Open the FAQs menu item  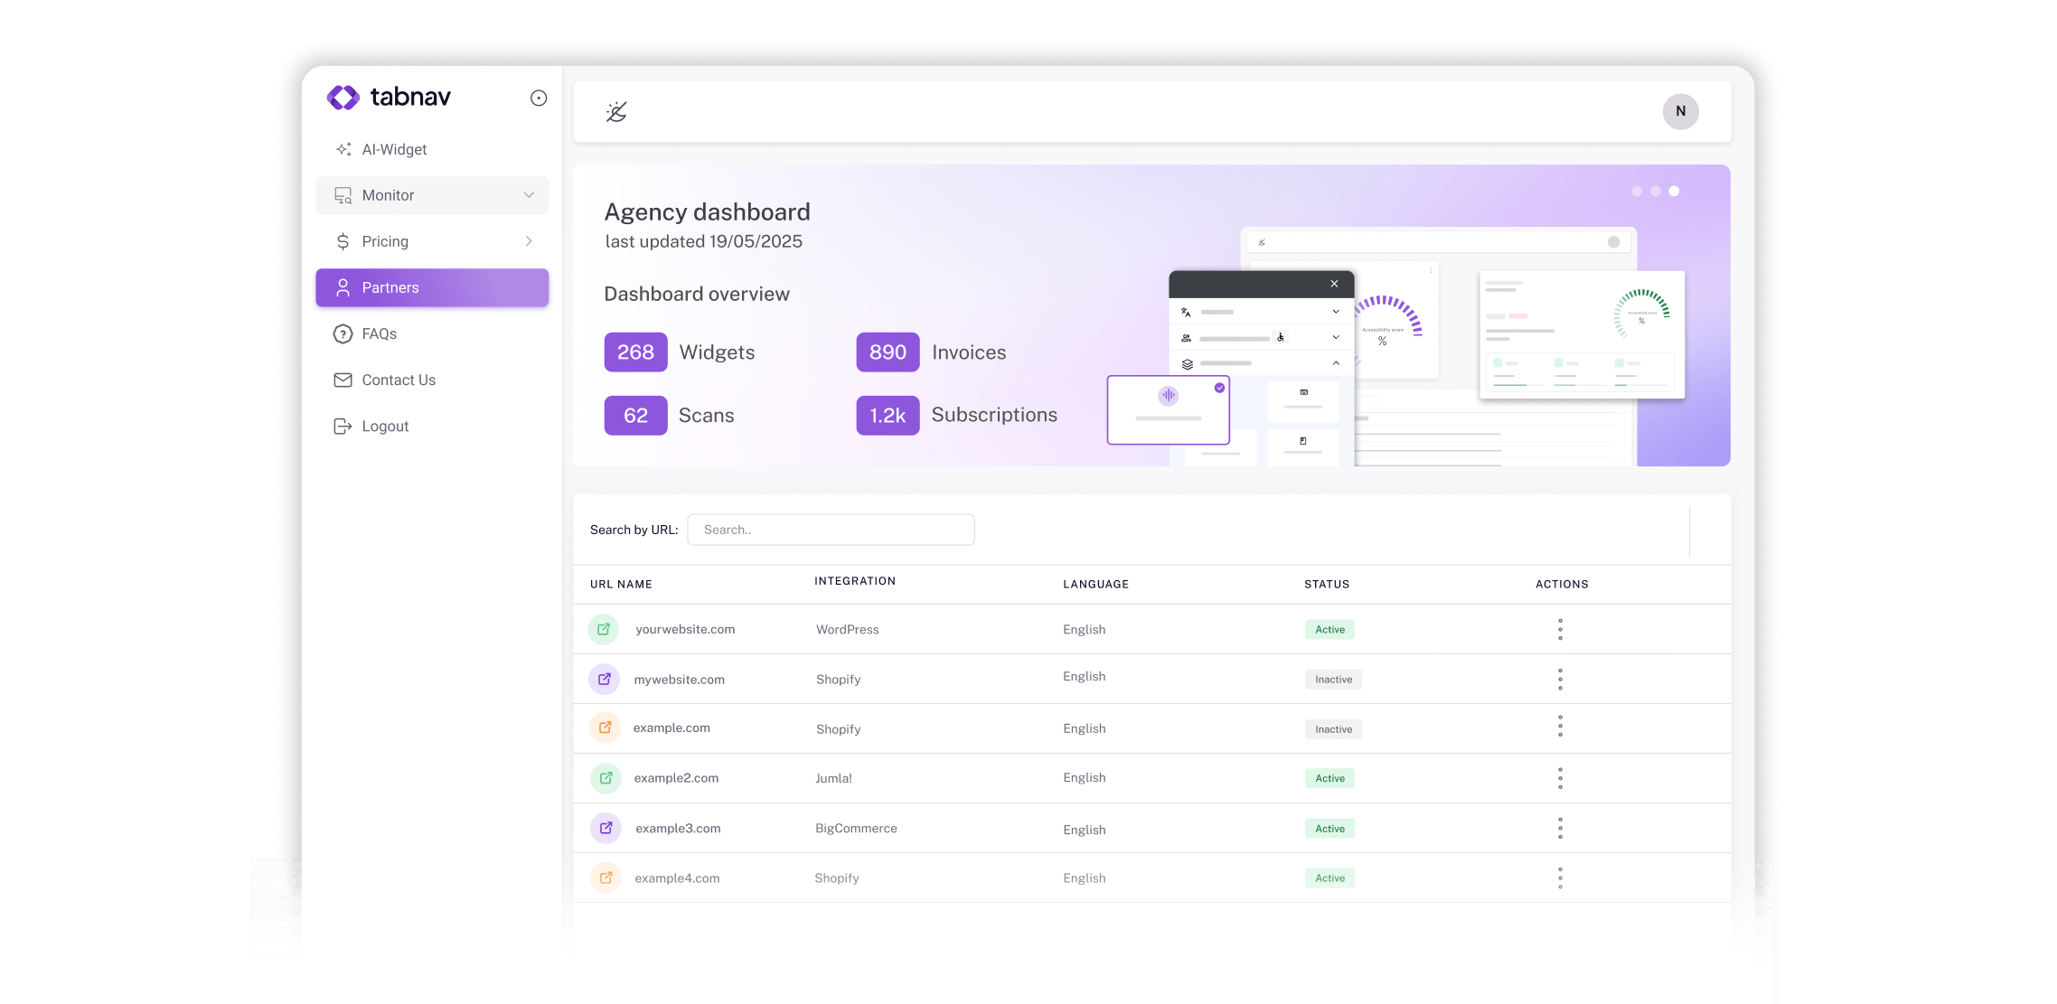coord(379,333)
